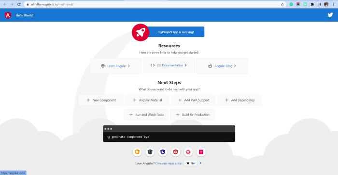Select the Build for Production card
This screenshot has width=338, height=175.
tap(192, 114)
